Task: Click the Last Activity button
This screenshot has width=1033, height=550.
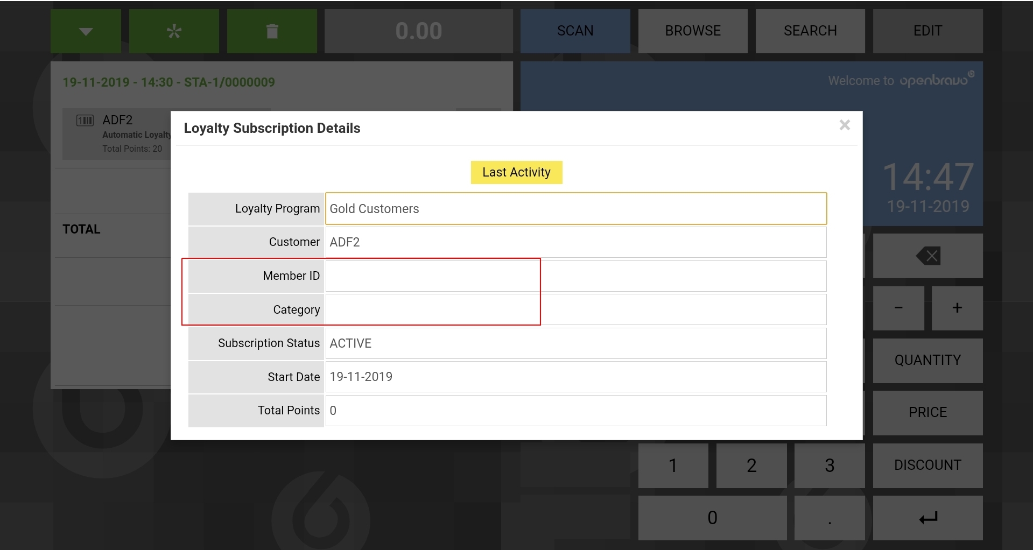Action: pos(516,172)
